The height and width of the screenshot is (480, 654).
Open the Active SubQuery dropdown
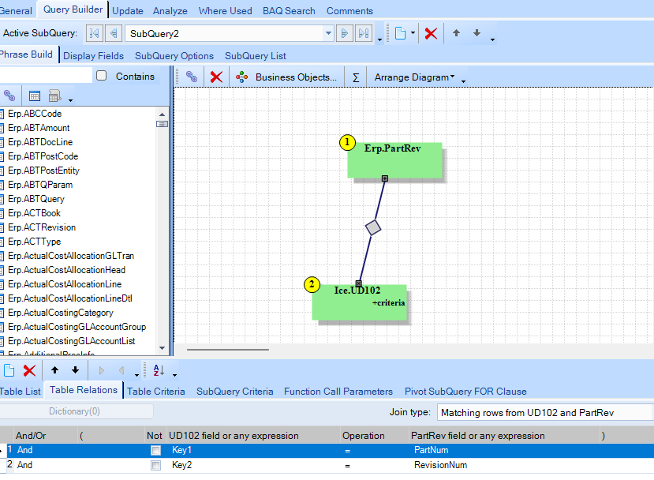click(328, 33)
